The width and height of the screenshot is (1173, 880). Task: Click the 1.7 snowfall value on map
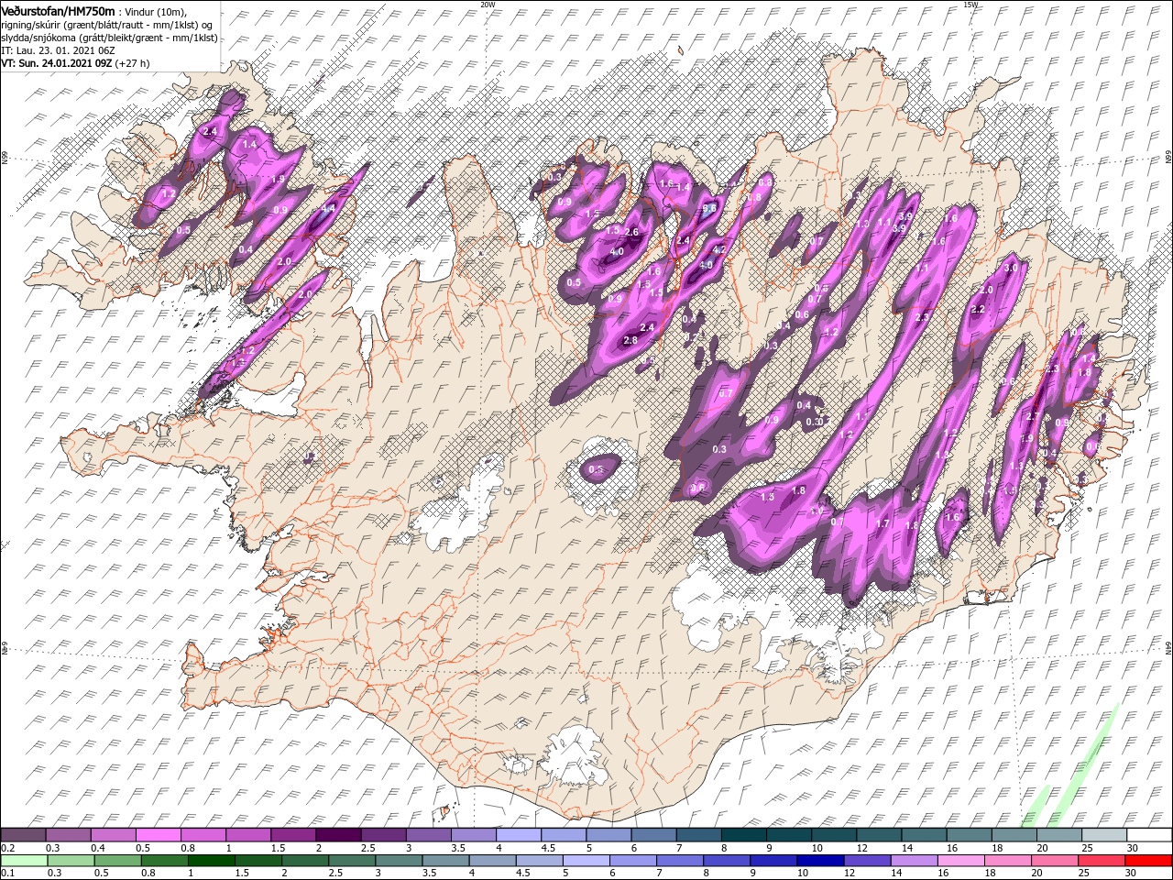point(882,523)
